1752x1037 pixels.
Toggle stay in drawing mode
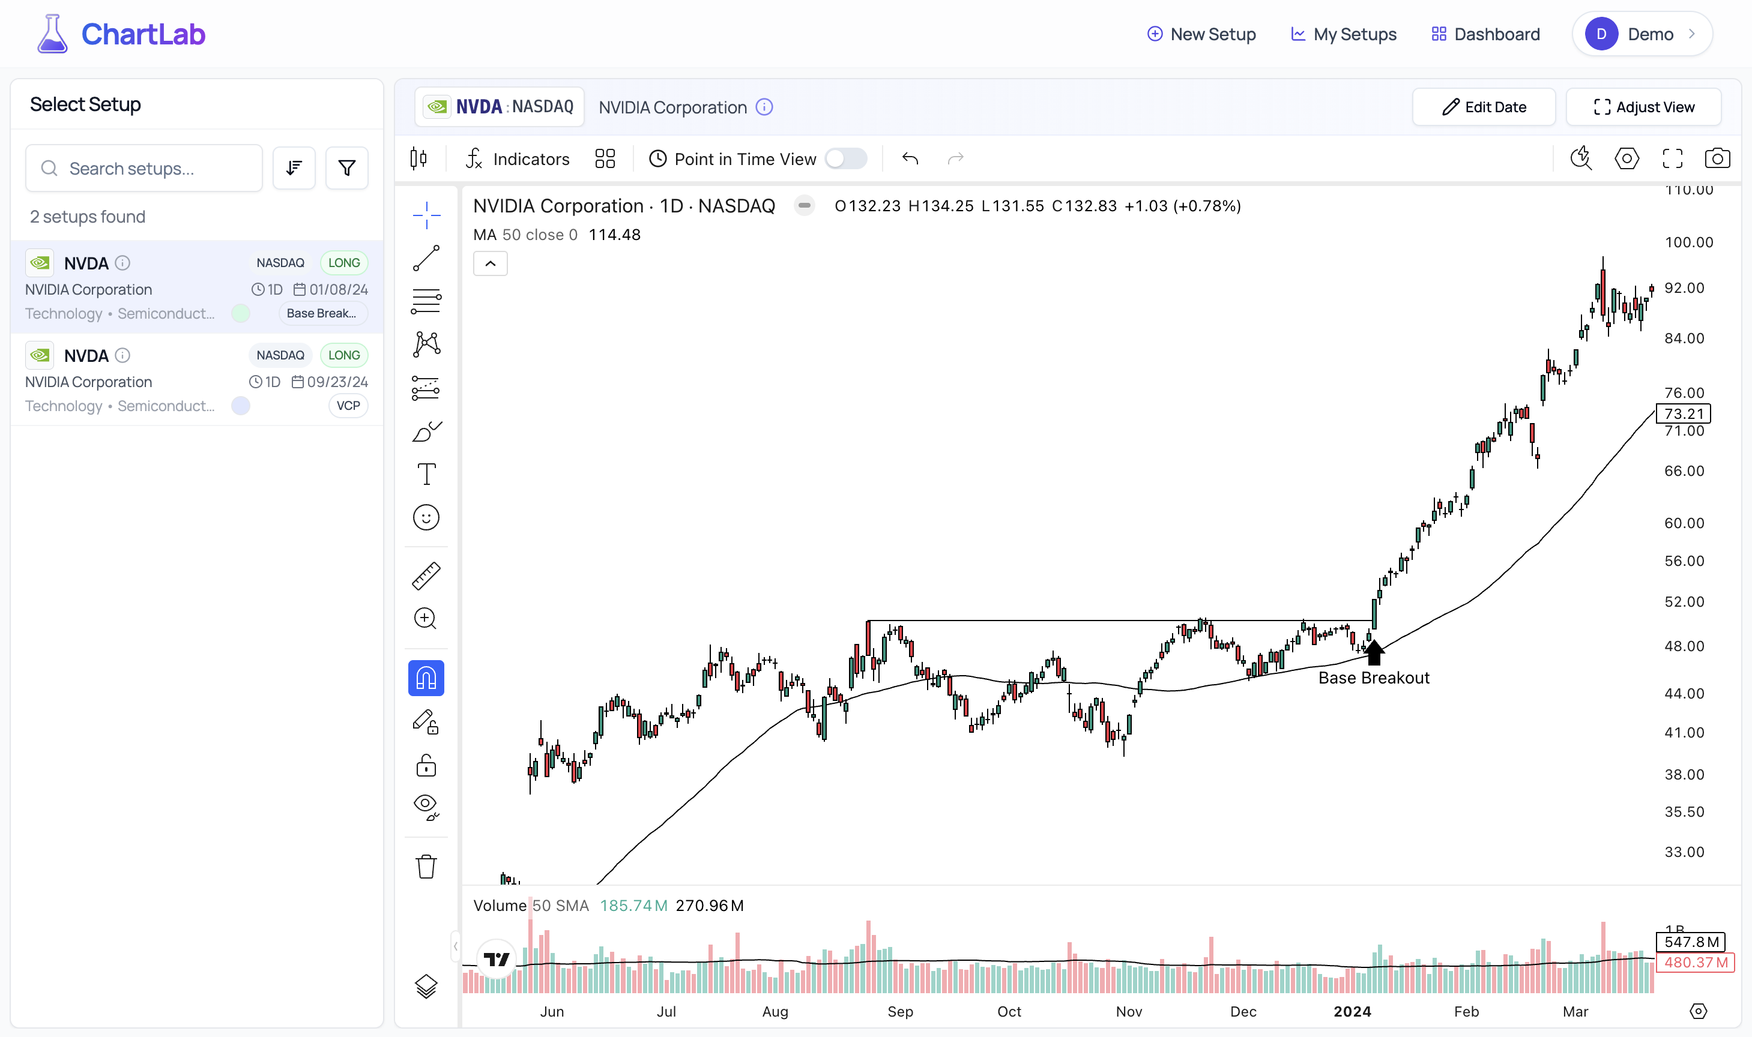[426, 722]
